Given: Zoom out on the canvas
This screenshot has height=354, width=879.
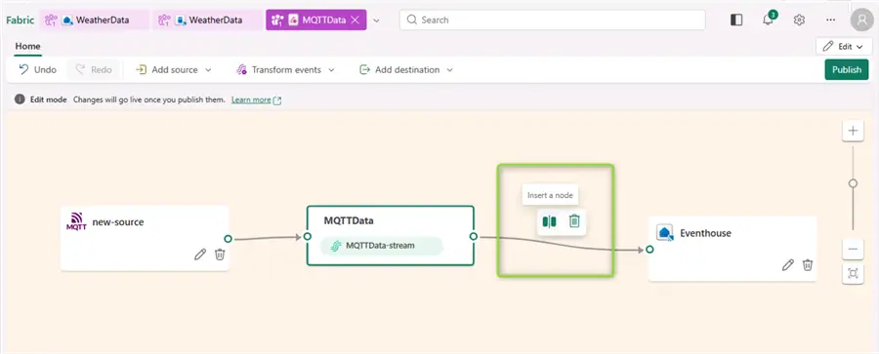Looking at the screenshot, I should click(853, 250).
